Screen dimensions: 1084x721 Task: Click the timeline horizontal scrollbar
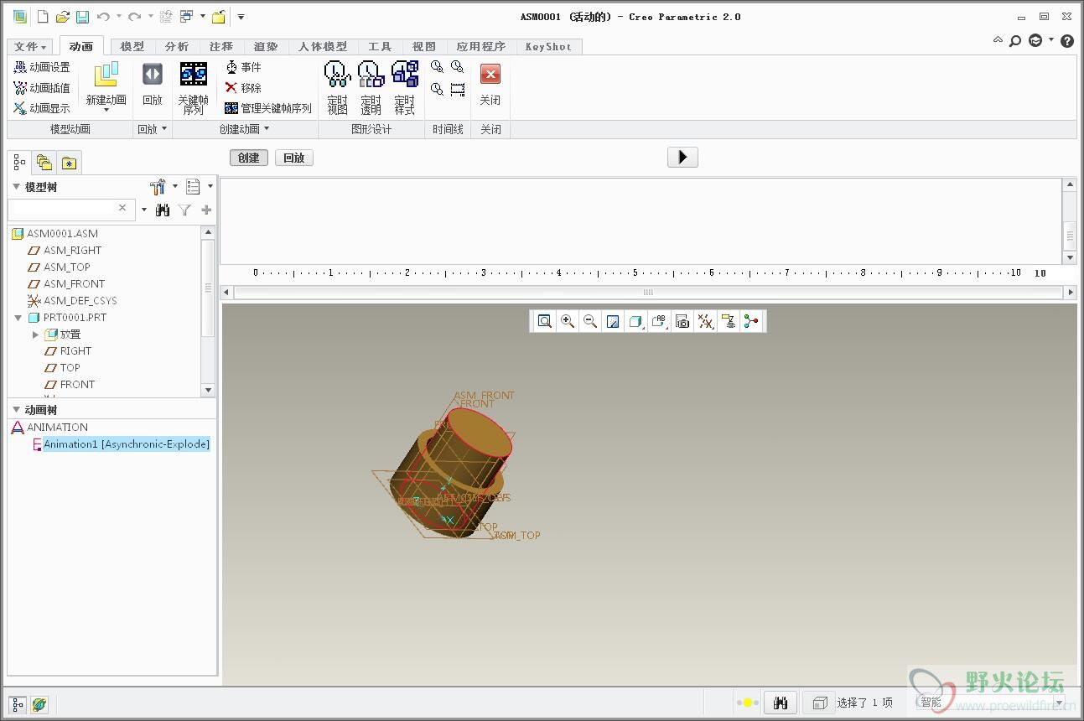pos(647,293)
